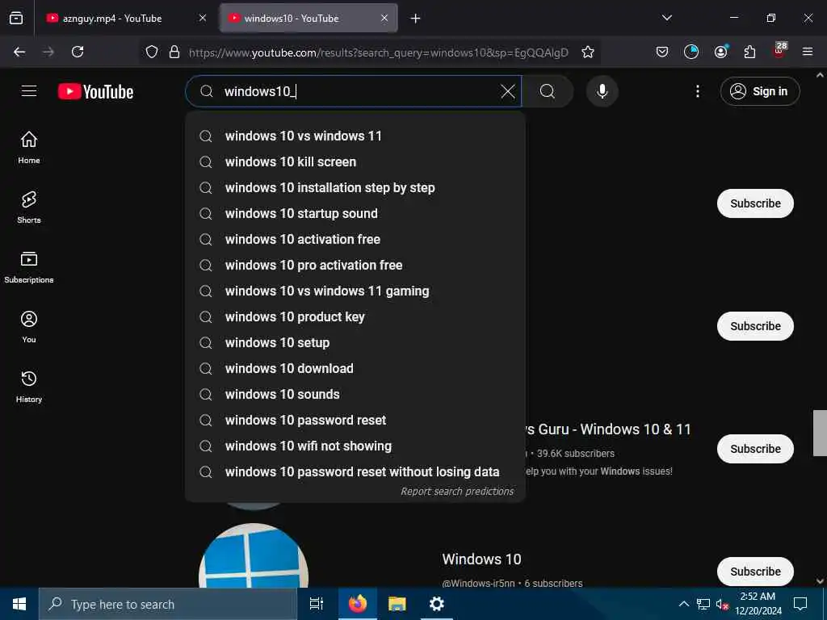Choose suggestion windows 10 product key
827x620 pixels.
point(355,316)
